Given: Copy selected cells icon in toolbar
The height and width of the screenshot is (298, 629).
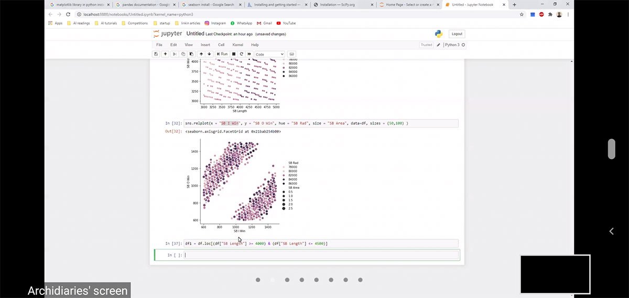Looking at the screenshot, I should (x=183, y=54).
